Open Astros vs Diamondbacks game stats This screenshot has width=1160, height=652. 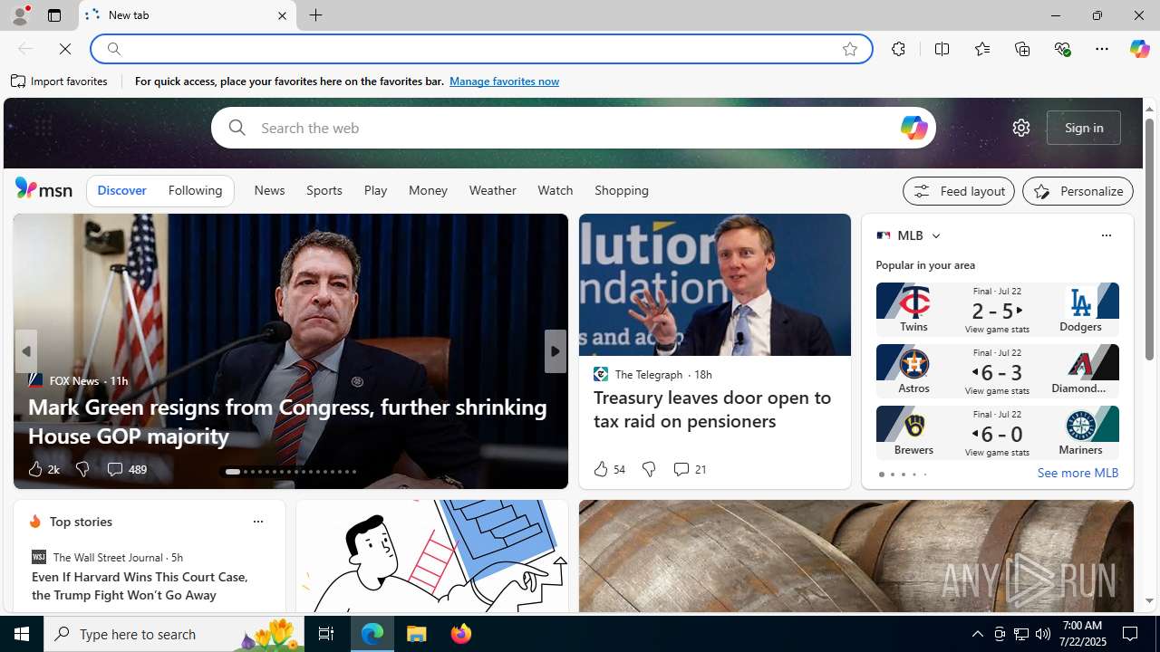(997, 371)
